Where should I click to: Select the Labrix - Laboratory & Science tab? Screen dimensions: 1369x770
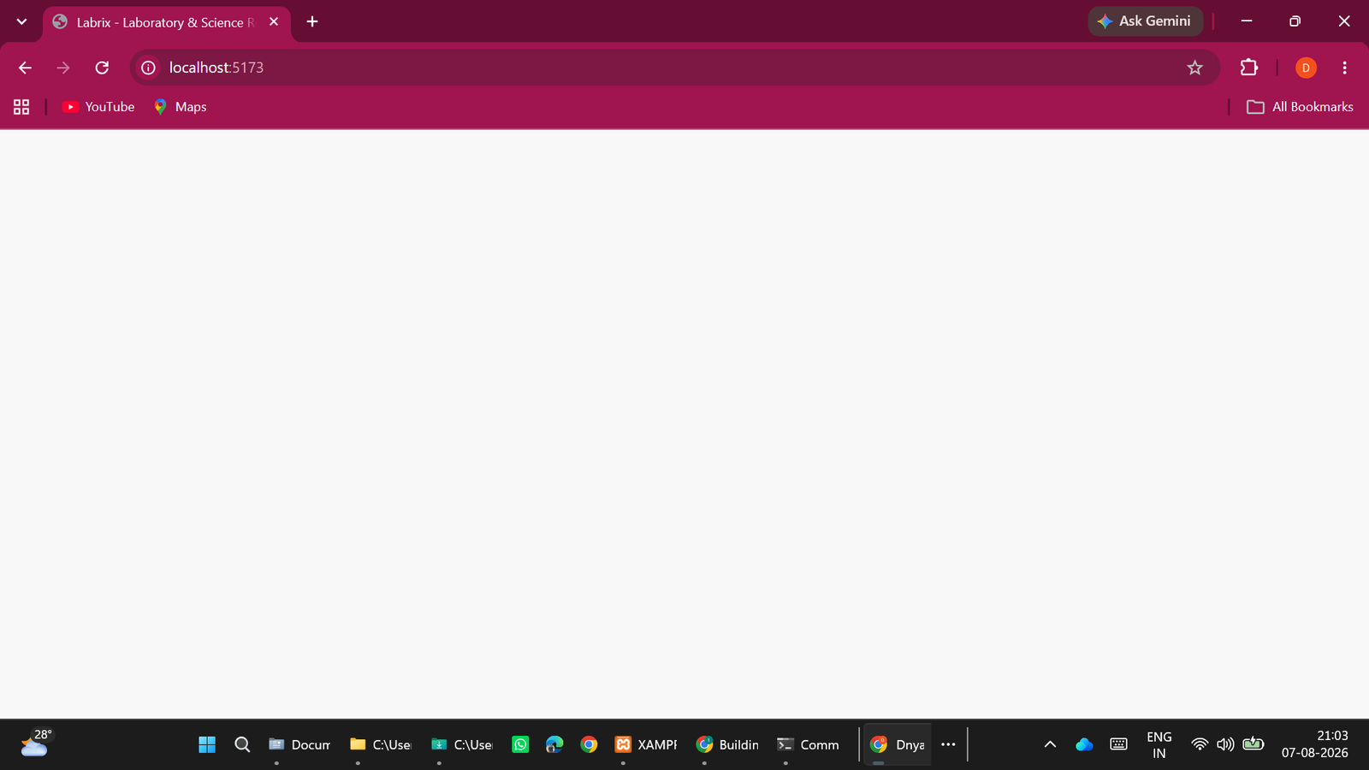167,23
